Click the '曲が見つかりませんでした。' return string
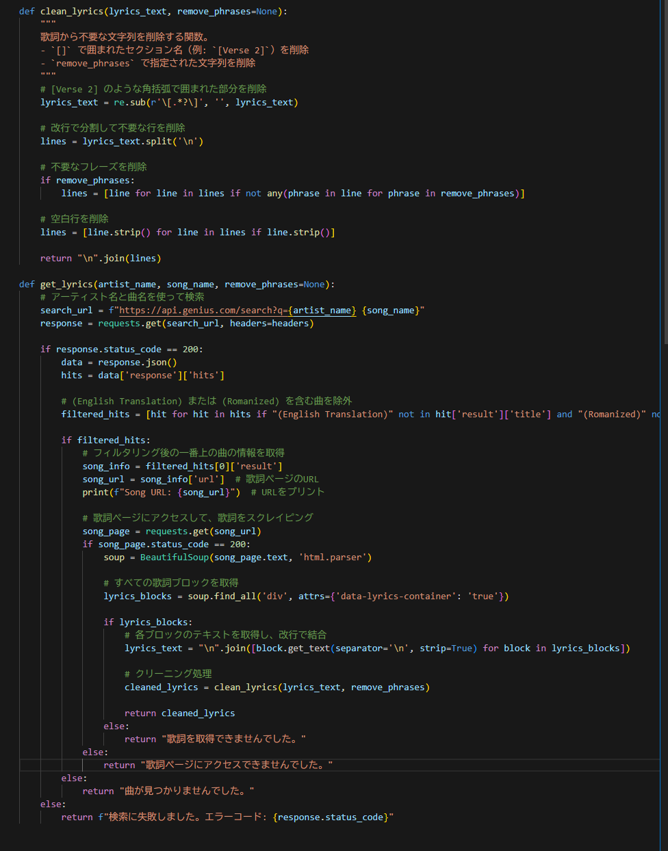 (x=186, y=791)
